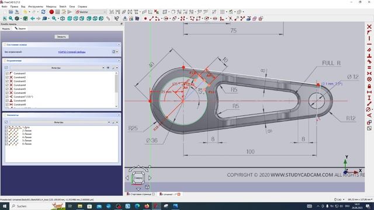Start macro recording with the red circle
Viewport: 374px width, 210px height.
tap(51, 12)
